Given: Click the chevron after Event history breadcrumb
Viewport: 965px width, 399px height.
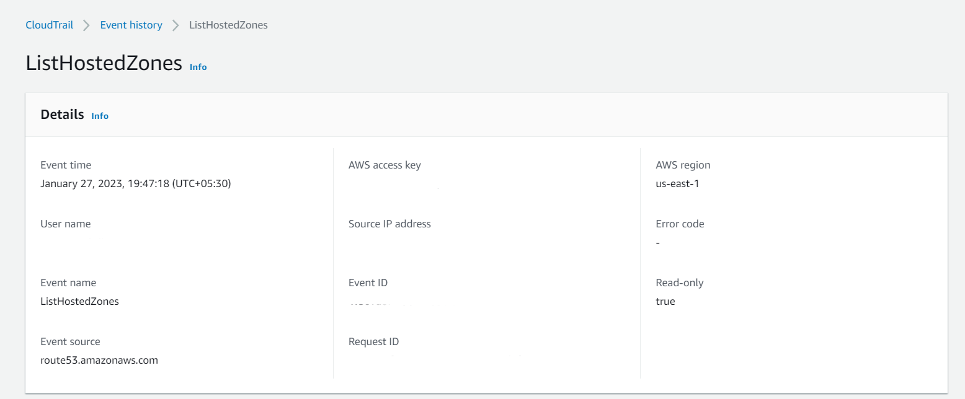Looking at the screenshot, I should [x=175, y=25].
